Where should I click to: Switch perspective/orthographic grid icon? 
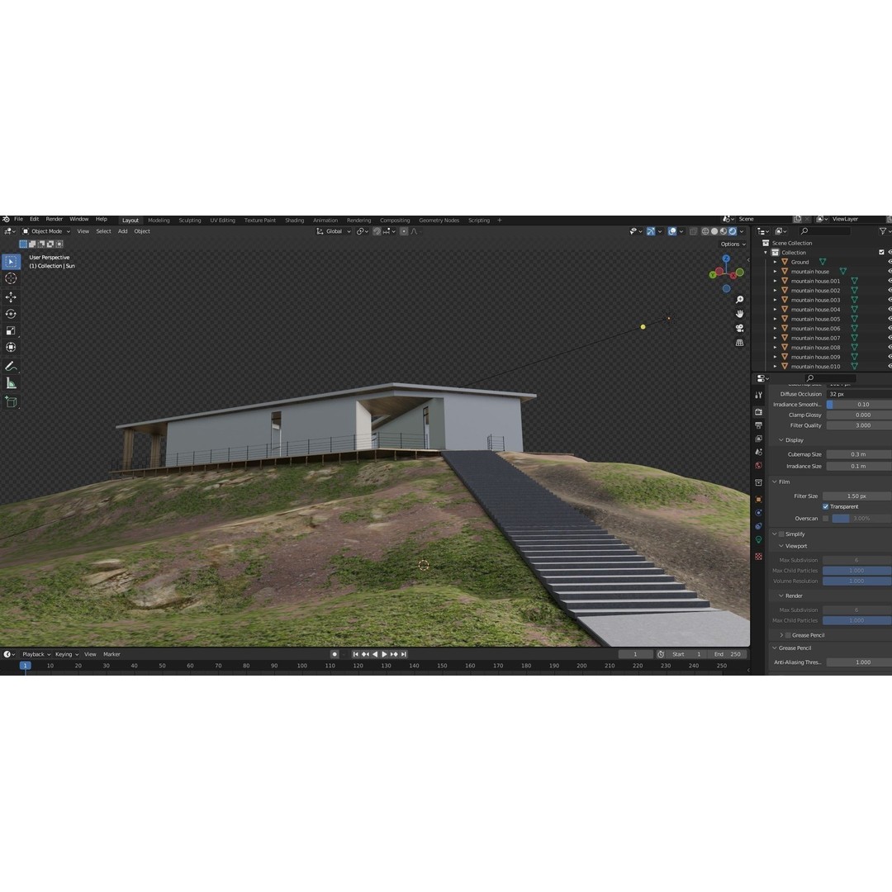pos(739,343)
